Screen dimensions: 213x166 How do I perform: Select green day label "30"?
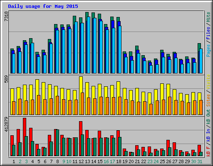193,161
